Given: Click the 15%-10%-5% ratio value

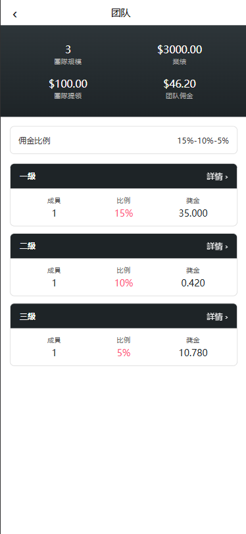Looking at the screenshot, I should pos(203,140).
